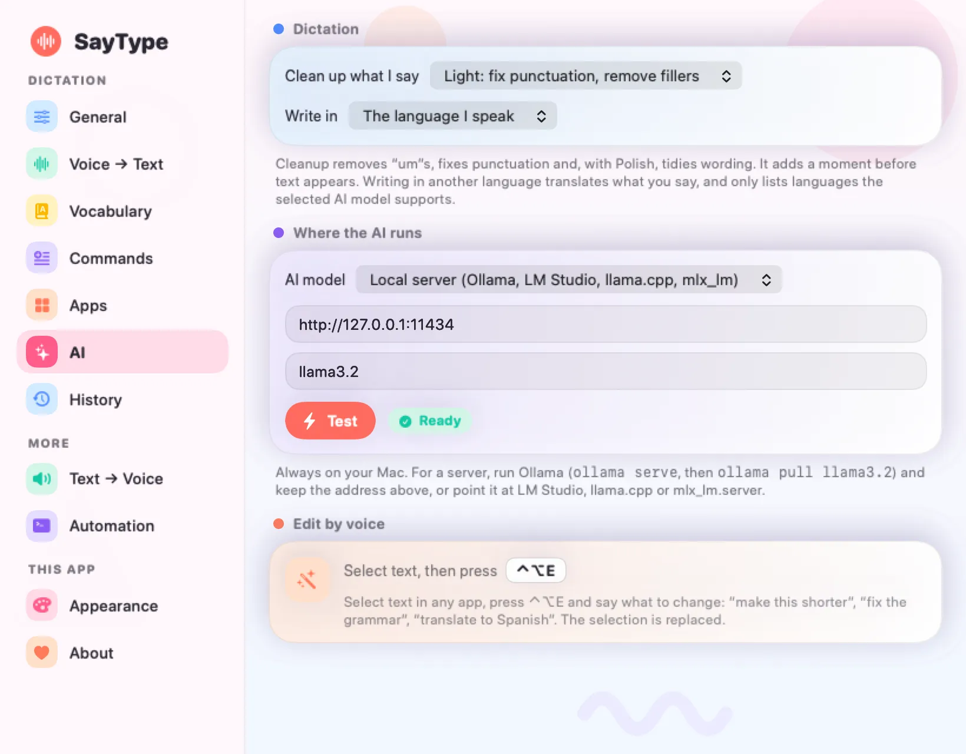Edit the server address field http://127.0.0.1:11434
966x754 pixels.
click(x=606, y=324)
